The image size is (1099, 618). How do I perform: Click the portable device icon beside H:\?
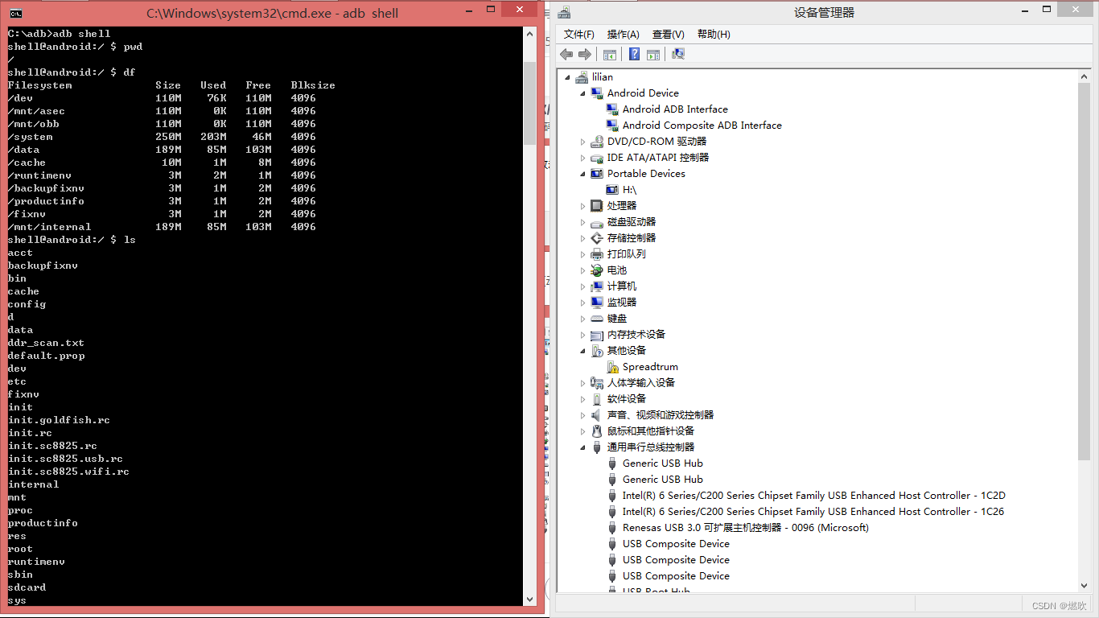pos(612,190)
